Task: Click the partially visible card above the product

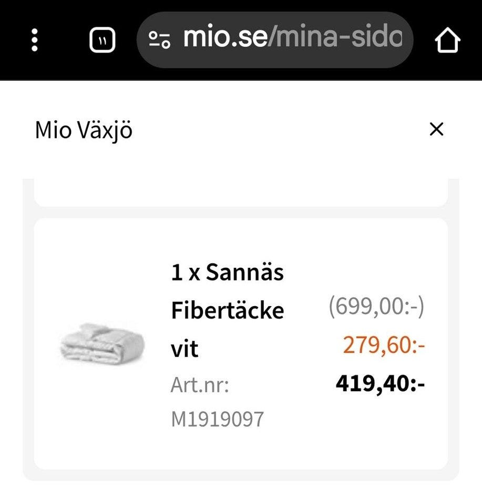Action: [x=241, y=194]
